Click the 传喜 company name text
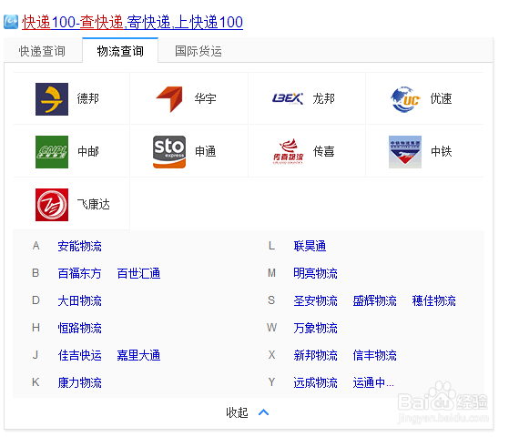Image resolution: width=519 pixels, height=437 pixels. 324,152
